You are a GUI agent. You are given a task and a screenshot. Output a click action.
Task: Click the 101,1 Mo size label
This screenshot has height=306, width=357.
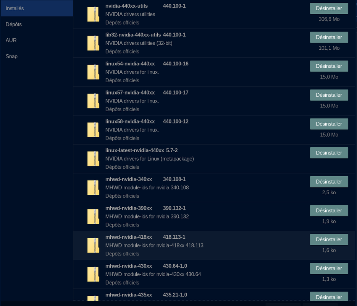pos(329,48)
